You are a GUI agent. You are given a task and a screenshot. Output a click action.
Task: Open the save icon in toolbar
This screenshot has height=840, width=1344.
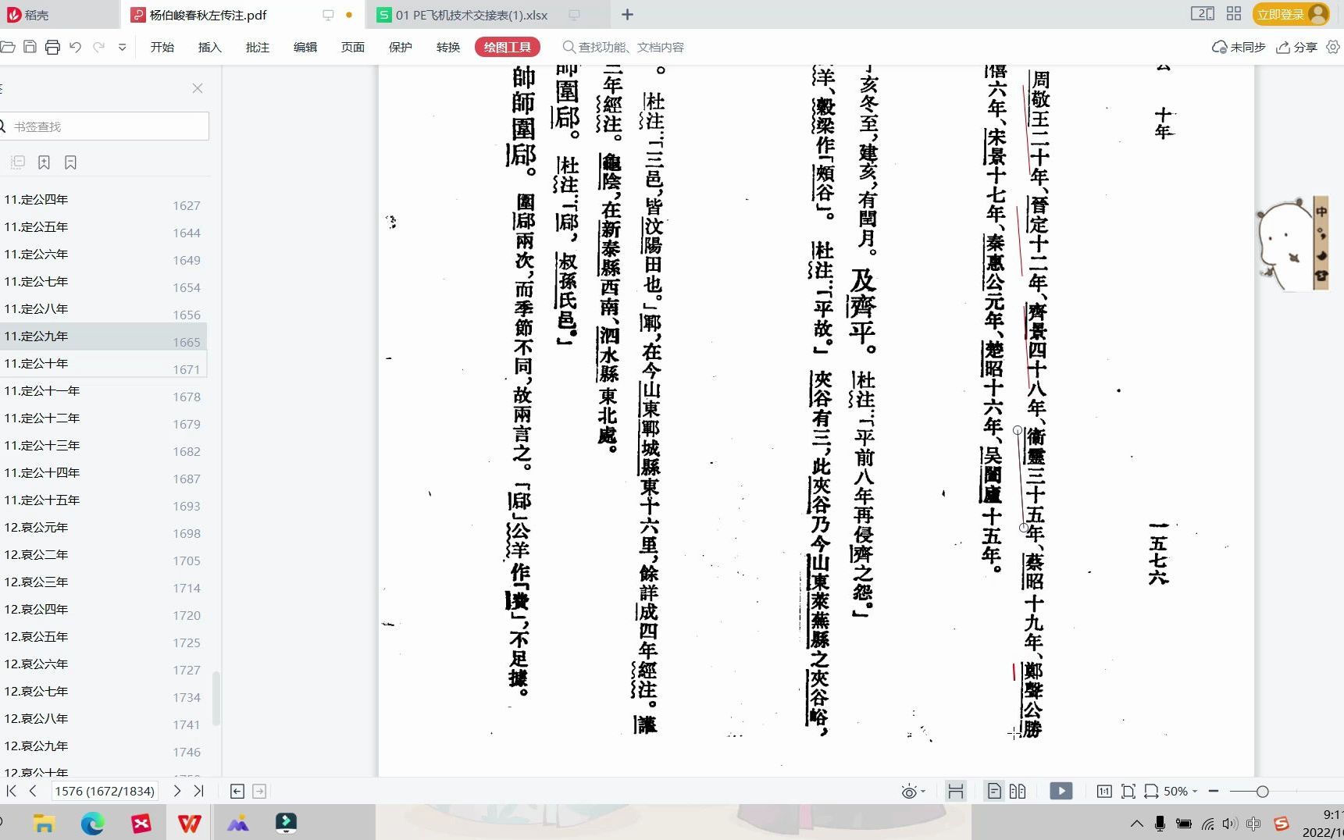[x=30, y=47]
